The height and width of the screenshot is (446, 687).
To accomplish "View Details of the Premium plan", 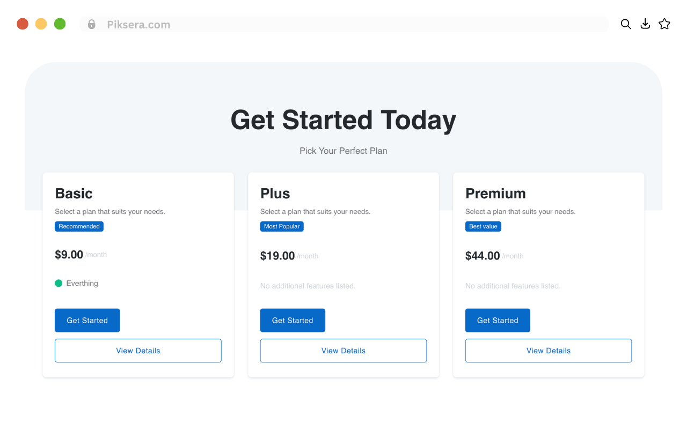I will 549,351.
